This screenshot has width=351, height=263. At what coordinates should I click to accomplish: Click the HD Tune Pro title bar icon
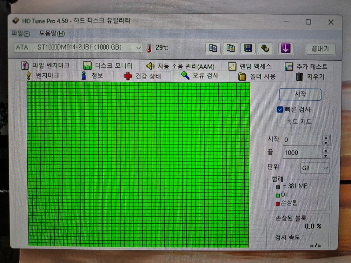[16, 21]
